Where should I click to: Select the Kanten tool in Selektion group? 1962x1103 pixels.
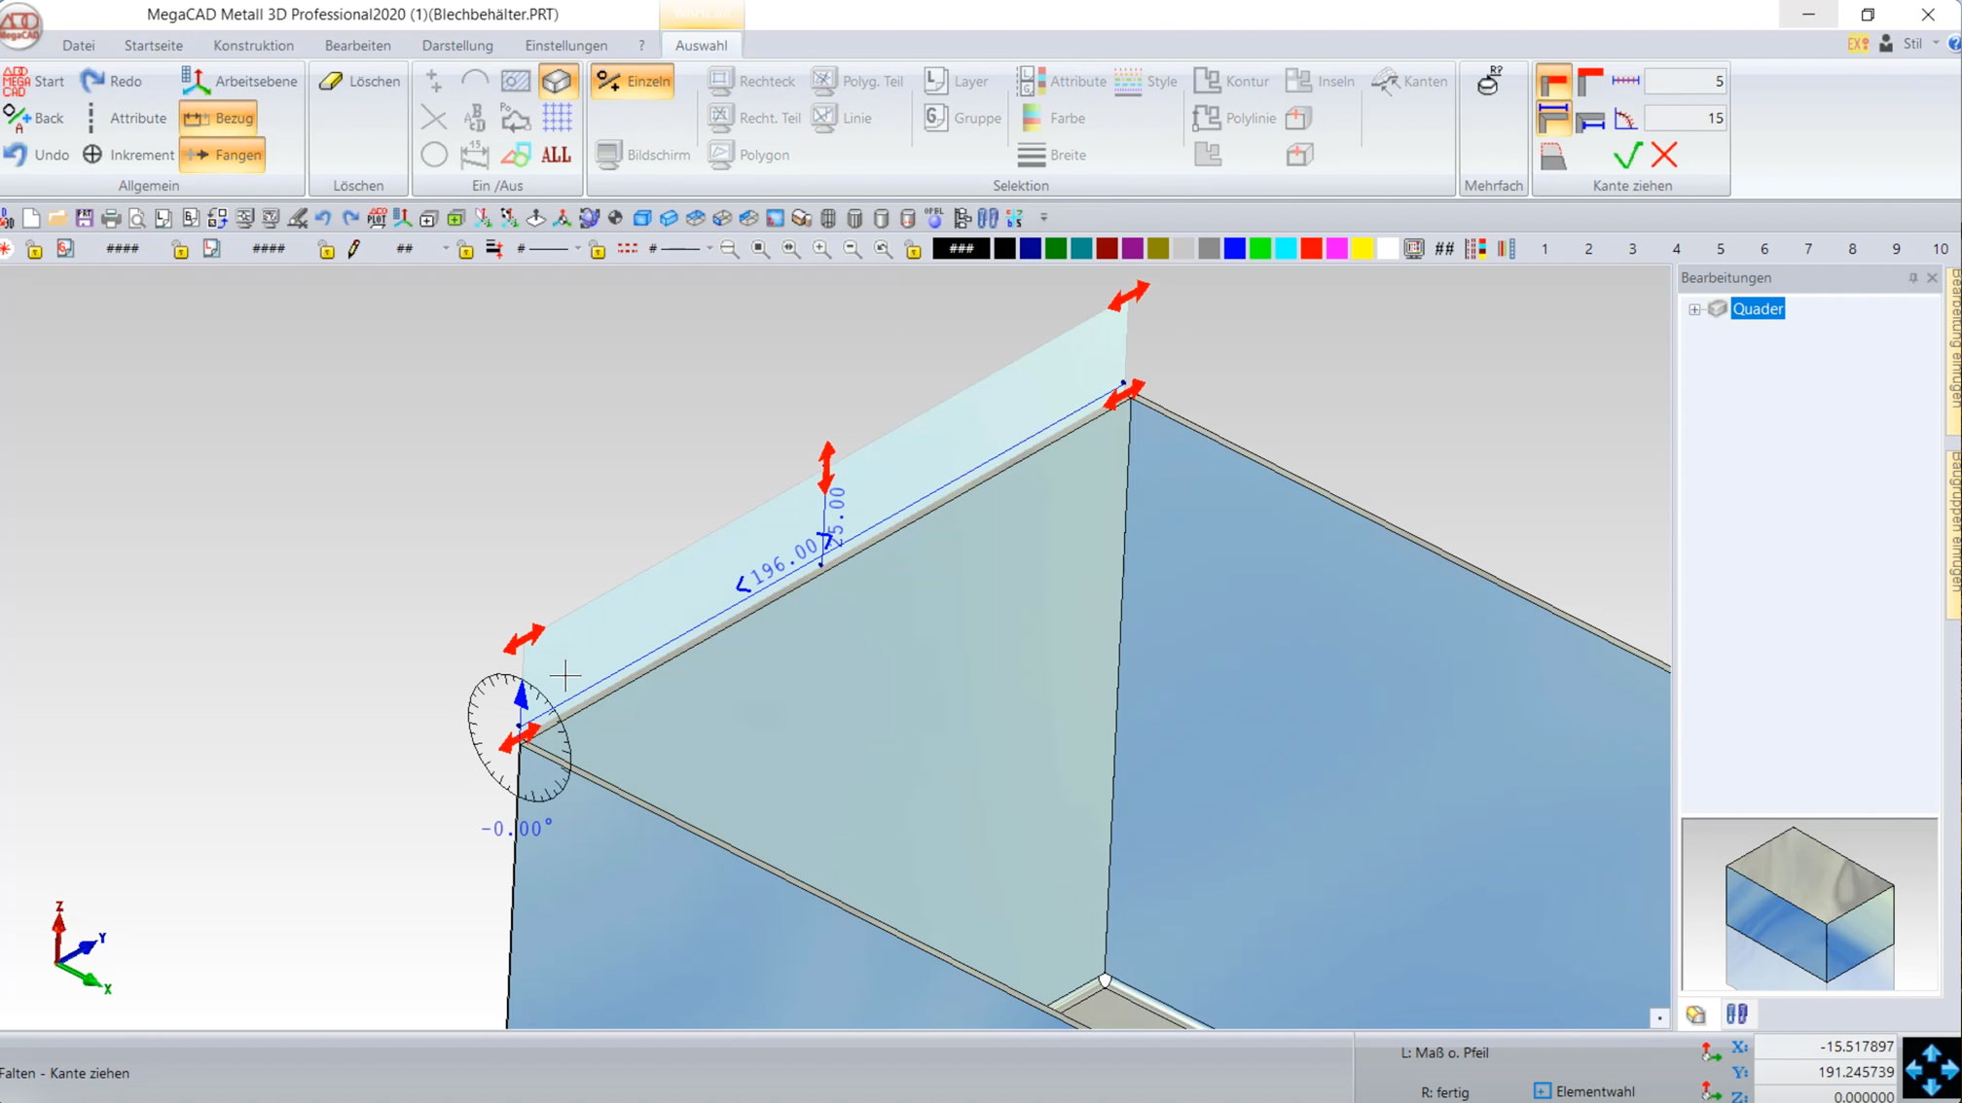click(x=1409, y=81)
